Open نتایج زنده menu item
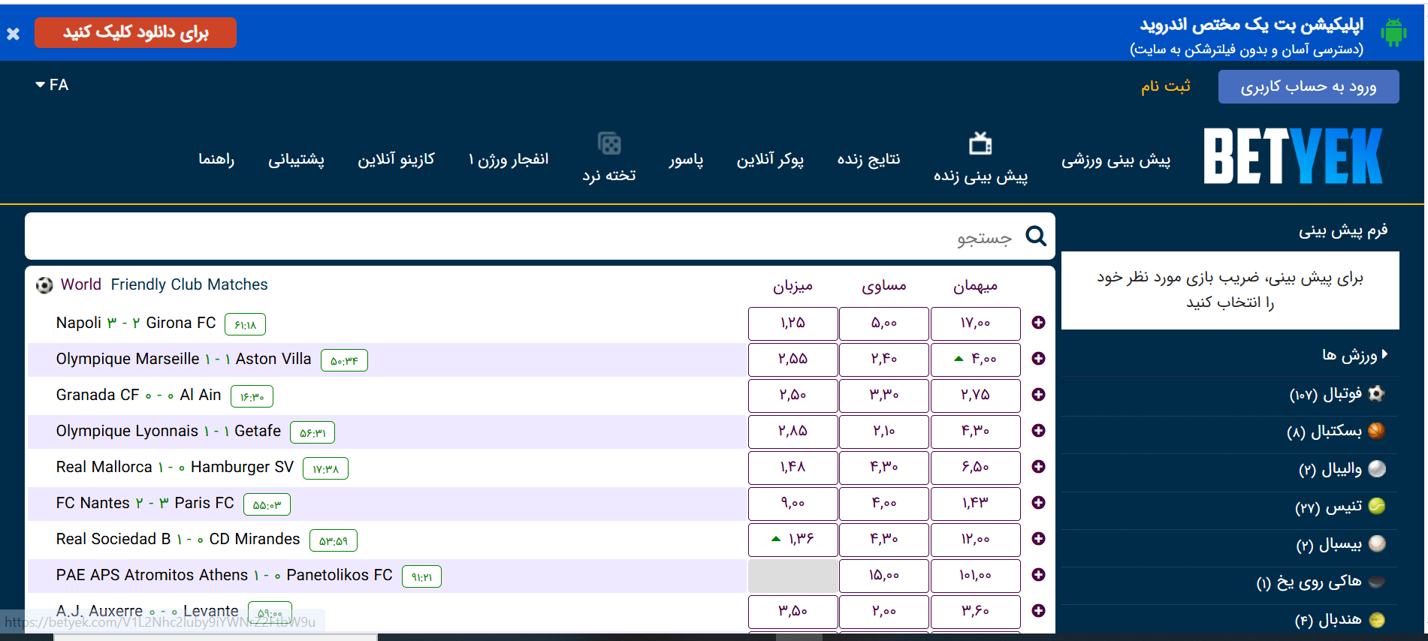1428x641 pixels. pyautogui.click(x=868, y=159)
